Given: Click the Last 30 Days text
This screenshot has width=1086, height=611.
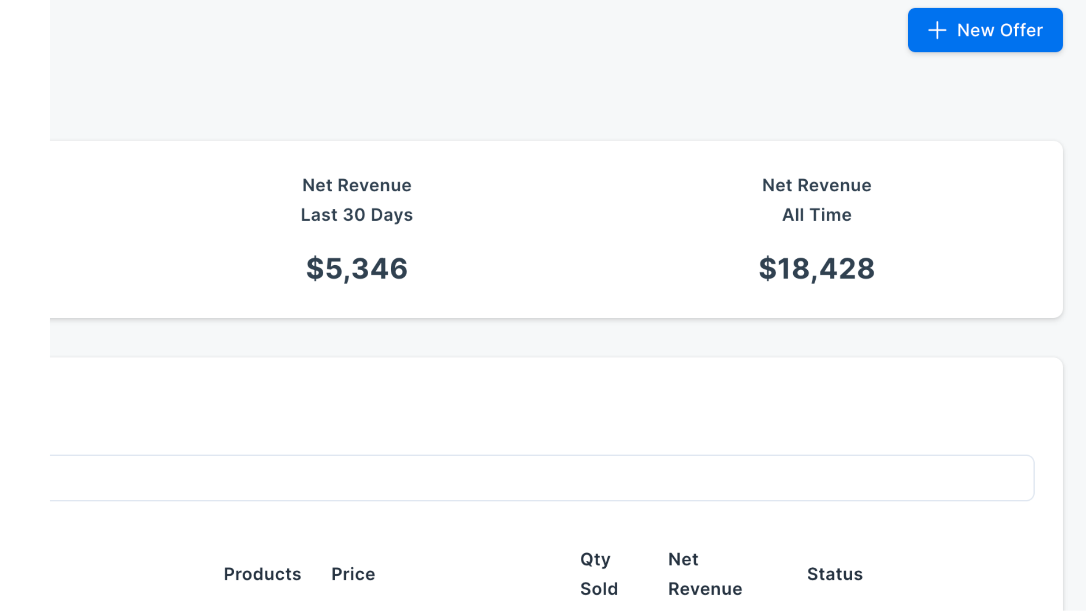Looking at the screenshot, I should [357, 215].
